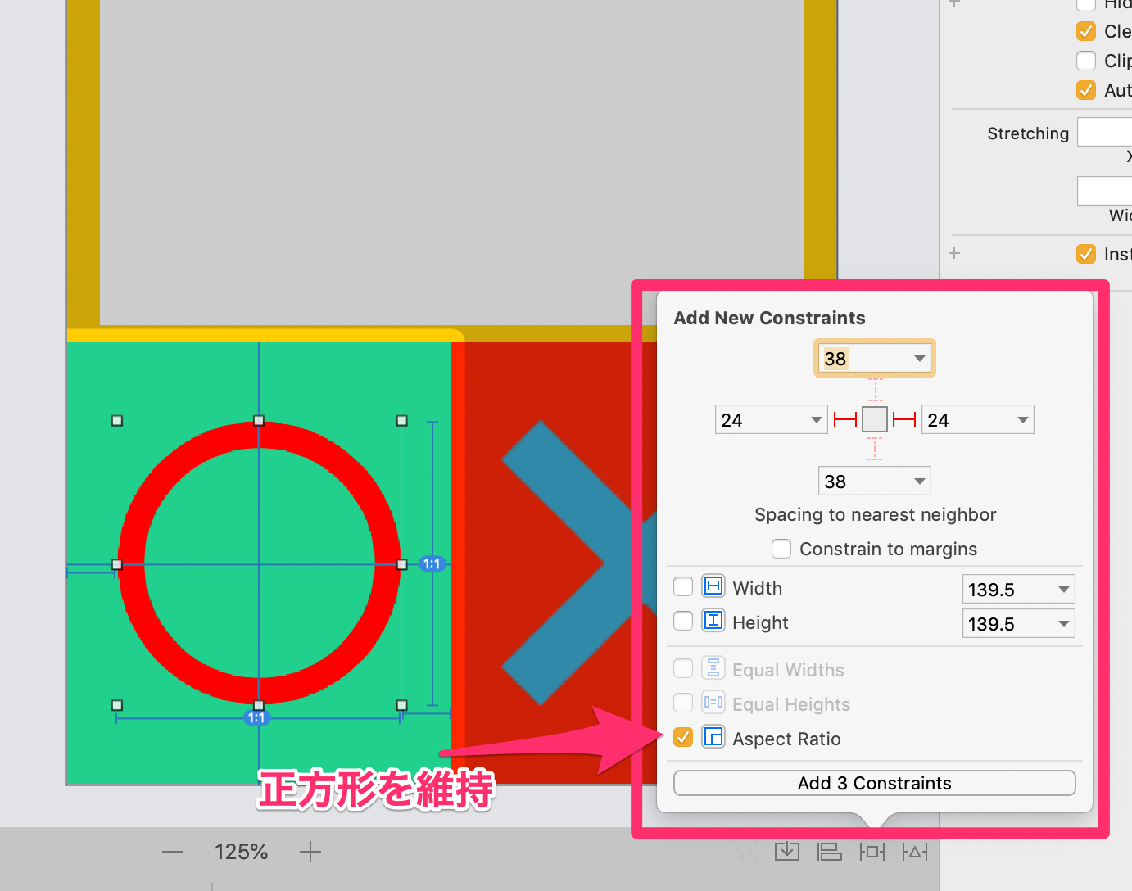The width and height of the screenshot is (1132, 891).
Task: Click the Update Frames icon
Action: point(744,852)
